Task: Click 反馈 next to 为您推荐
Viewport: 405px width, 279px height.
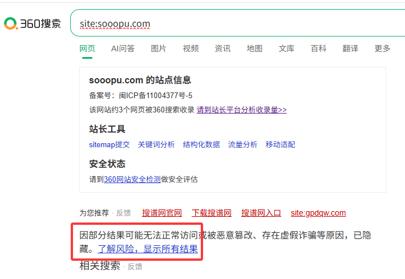Action: point(123,213)
